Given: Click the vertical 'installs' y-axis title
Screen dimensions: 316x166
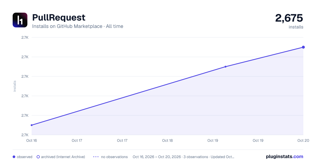Looking at the screenshot, I should point(15,86).
